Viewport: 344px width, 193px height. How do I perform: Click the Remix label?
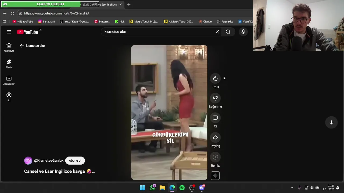tap(215, 166)
